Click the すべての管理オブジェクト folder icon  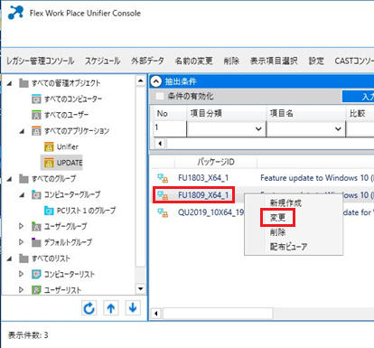click(x=23, y=83)
